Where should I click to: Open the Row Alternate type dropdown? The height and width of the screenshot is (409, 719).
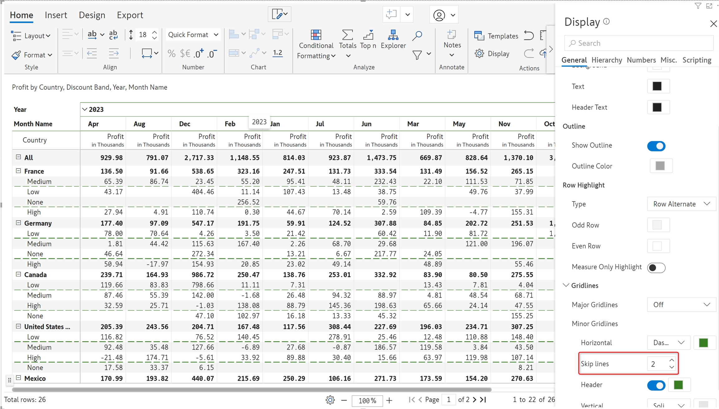pos(681,204)
